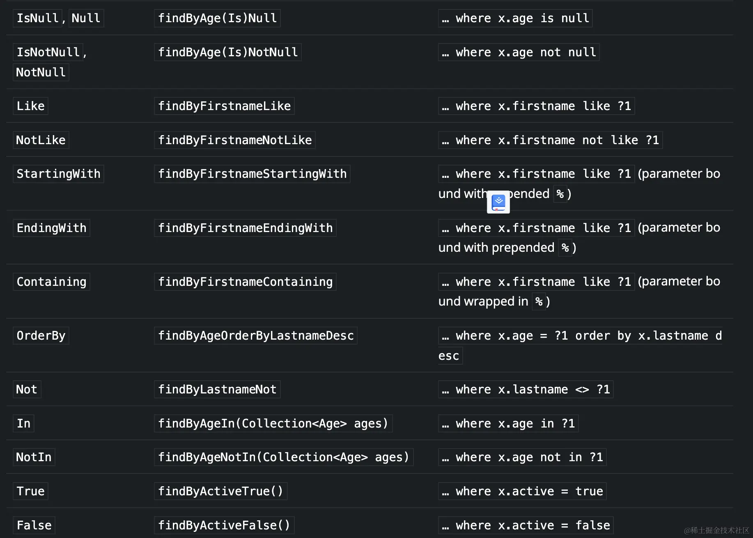Click the False keyword label
This screenshot has width=753, height=538.
point(34,525)
